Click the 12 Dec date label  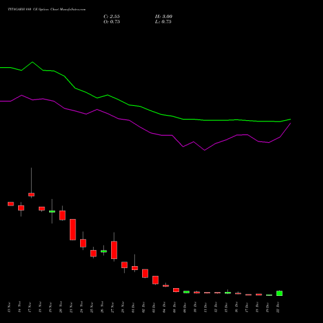click(x=216, y=307)
